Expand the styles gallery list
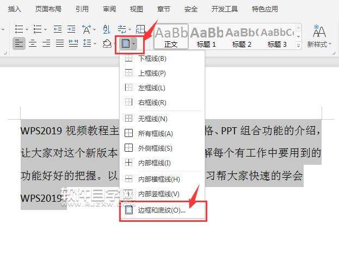The image size is (339, 261). coord(298,45)
